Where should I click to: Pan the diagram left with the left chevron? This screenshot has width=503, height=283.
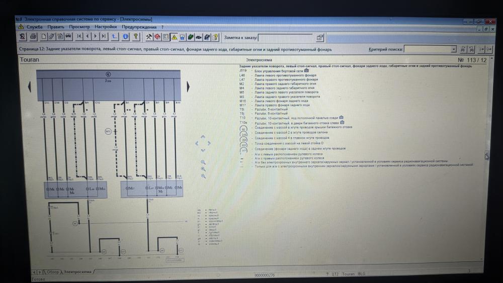(x=197, y=143)
